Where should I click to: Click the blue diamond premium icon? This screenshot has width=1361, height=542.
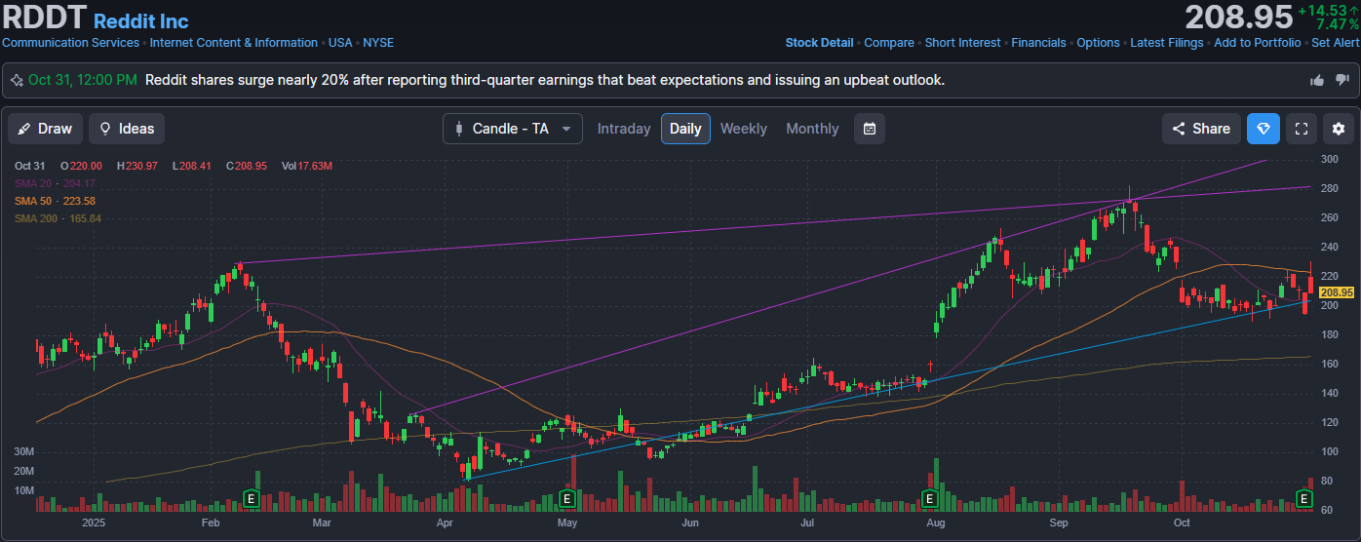[1264, 129]
